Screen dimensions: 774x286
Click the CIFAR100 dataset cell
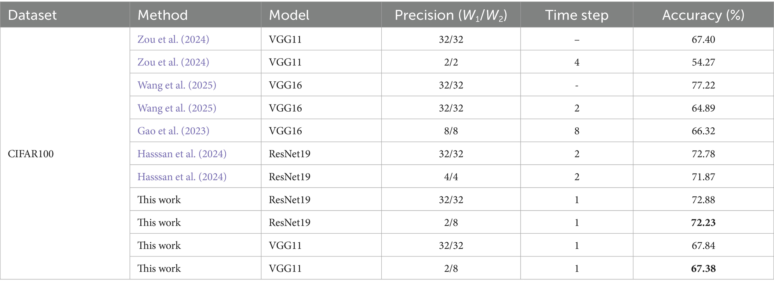click(x=31, y=154)
